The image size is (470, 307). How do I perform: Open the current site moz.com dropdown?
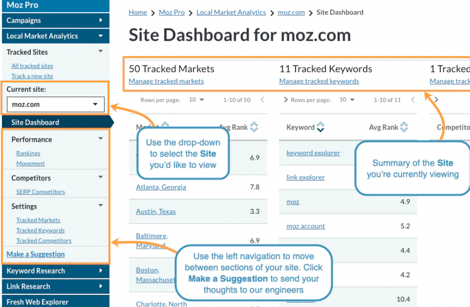pos(55,104)
